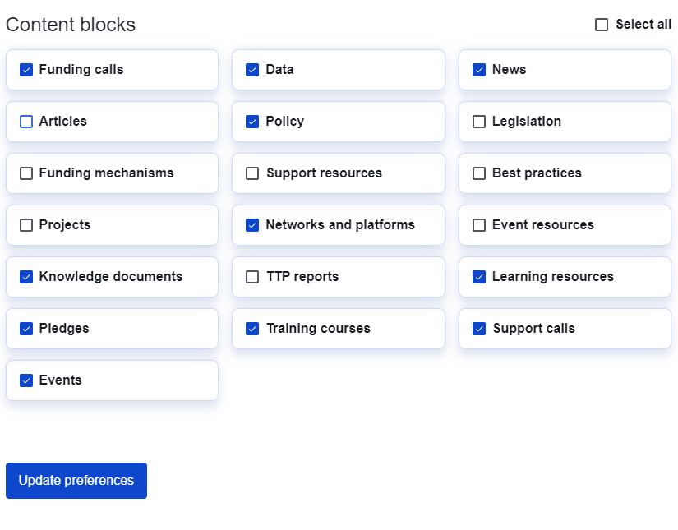The width and height of the screenshot is (678, 530).
Task: Untick the Policy checkbox
Action: [x=252, y=122]
